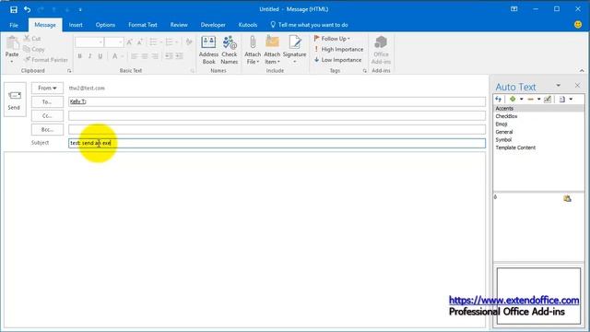Click the Send button
The image size is (590, 332).
(x=15, y=100)
